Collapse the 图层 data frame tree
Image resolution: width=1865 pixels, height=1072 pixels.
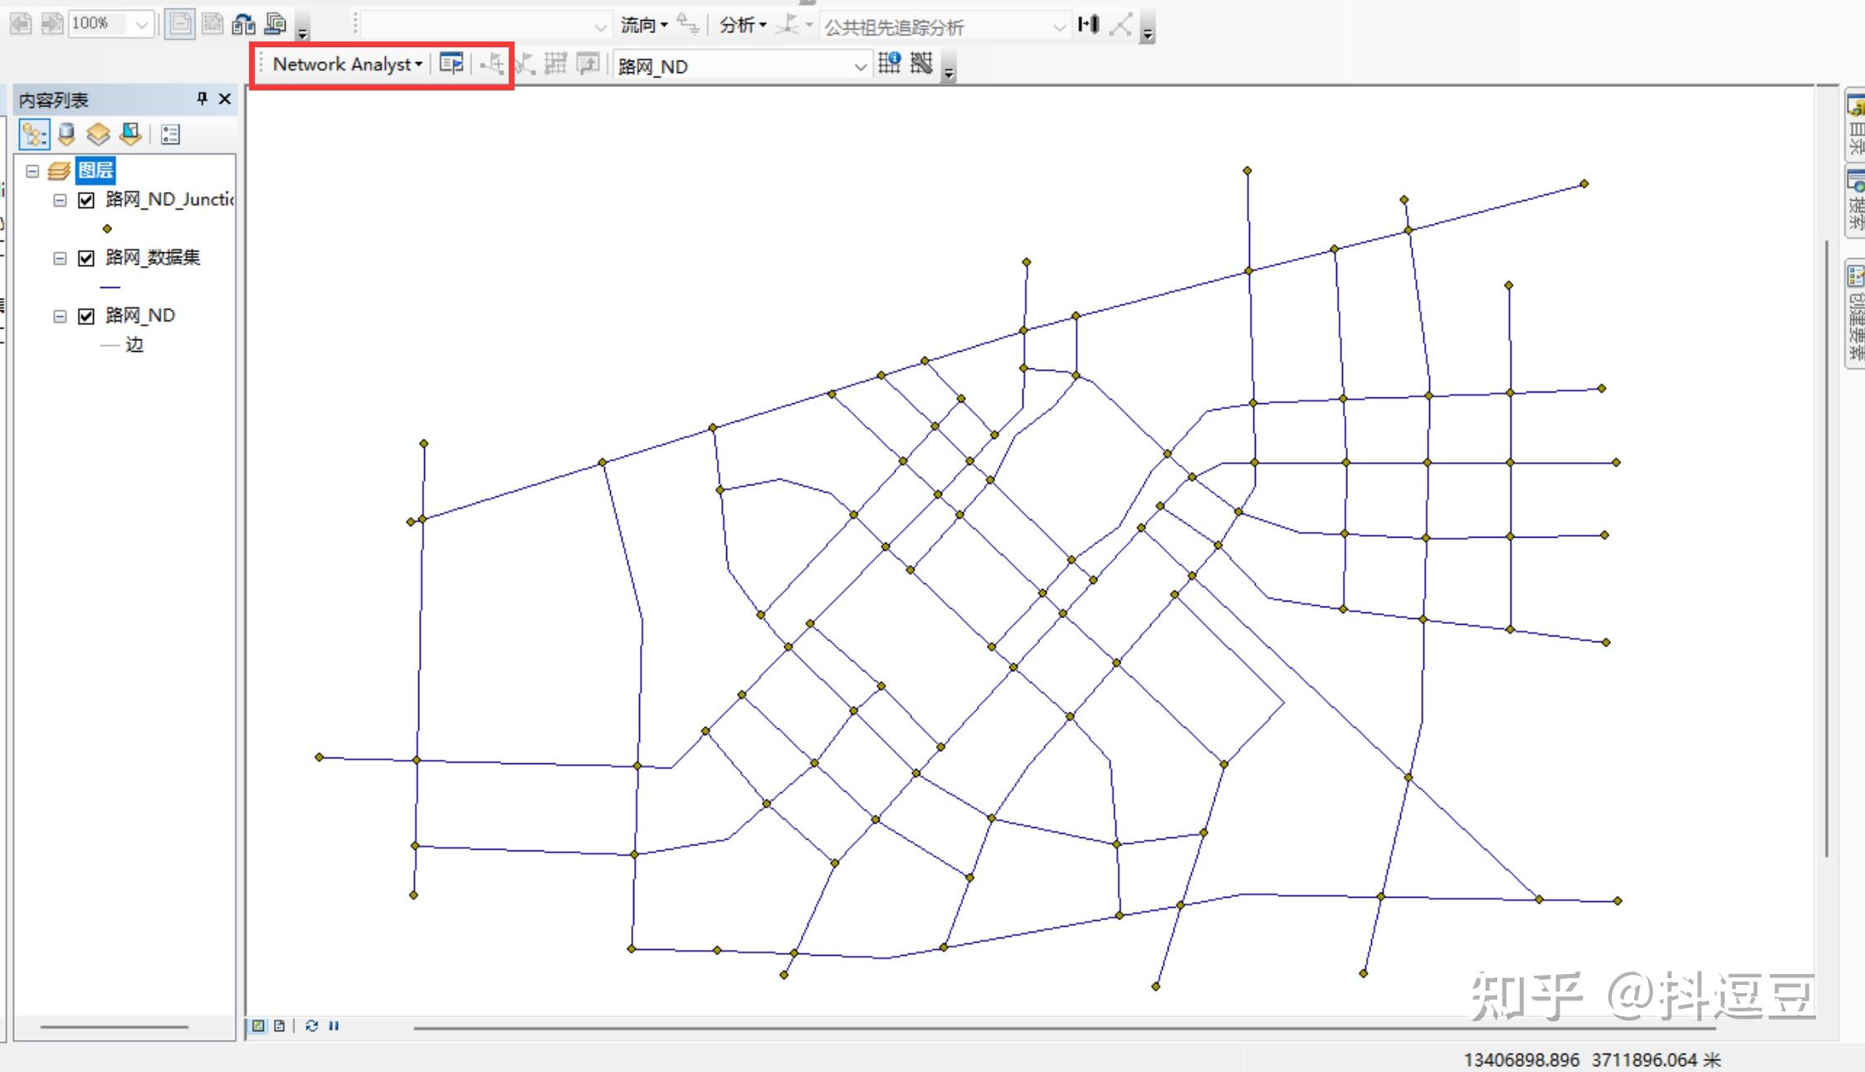tap(32, 171)
